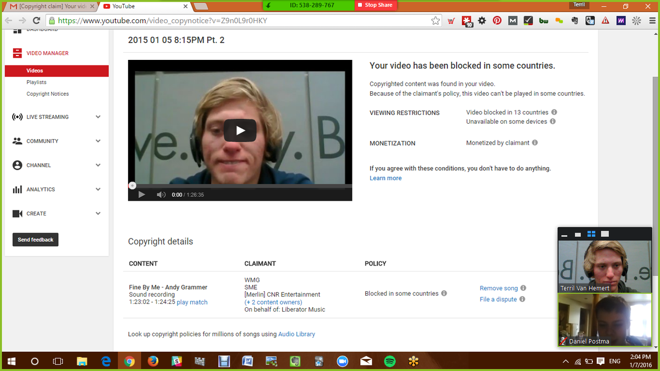
Task: Click the green bw extension icon
Action: point(543,20)
